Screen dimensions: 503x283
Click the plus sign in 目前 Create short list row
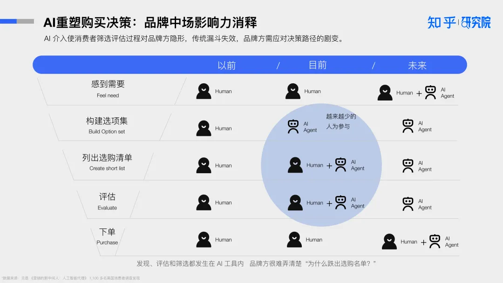click(329, 166)
